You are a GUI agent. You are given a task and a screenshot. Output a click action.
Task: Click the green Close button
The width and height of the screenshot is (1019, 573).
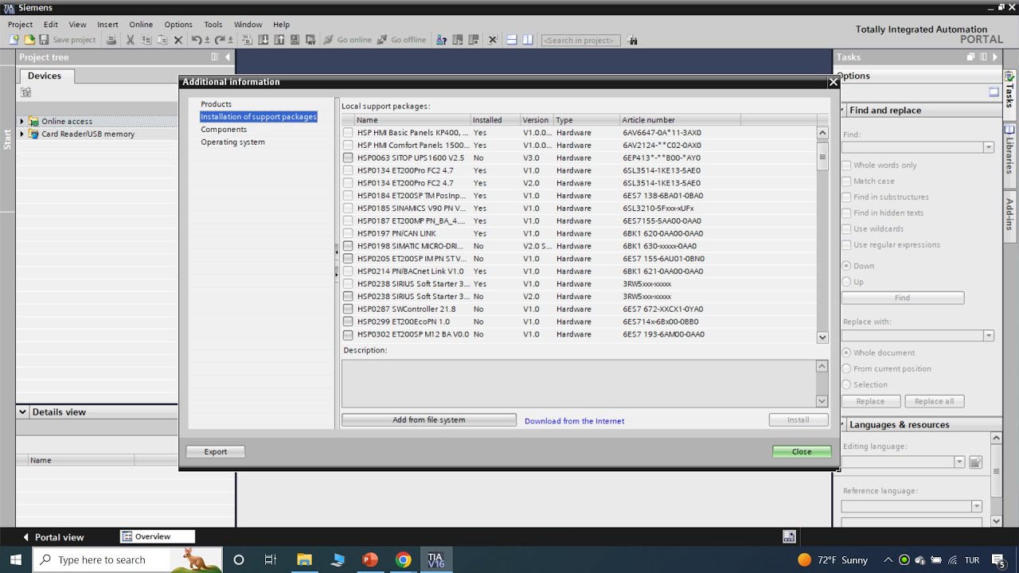click(x=802, y=452)
